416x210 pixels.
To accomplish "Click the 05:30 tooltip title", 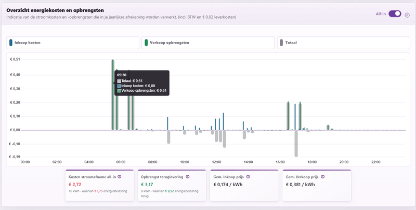I will [122, 75].
